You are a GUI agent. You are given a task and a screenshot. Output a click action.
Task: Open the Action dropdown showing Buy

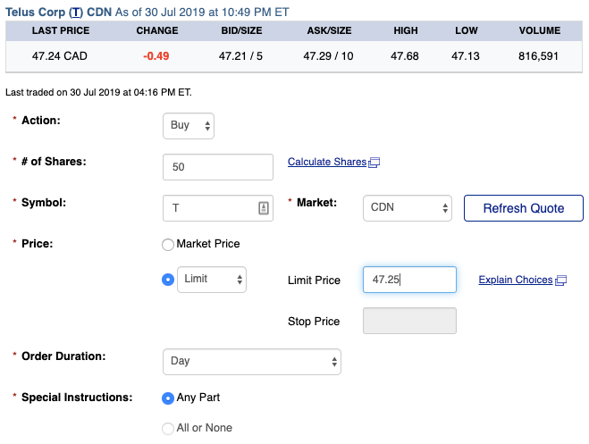click(x=189, y=126)
